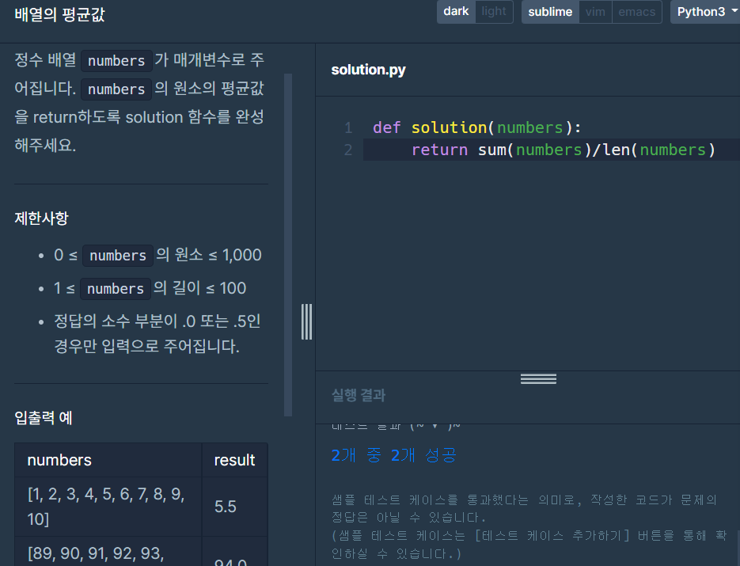Viewport: 740px width, 566px height.
Task: Click the 배열의 평균값 problem title
Action: tap(59, 14)
